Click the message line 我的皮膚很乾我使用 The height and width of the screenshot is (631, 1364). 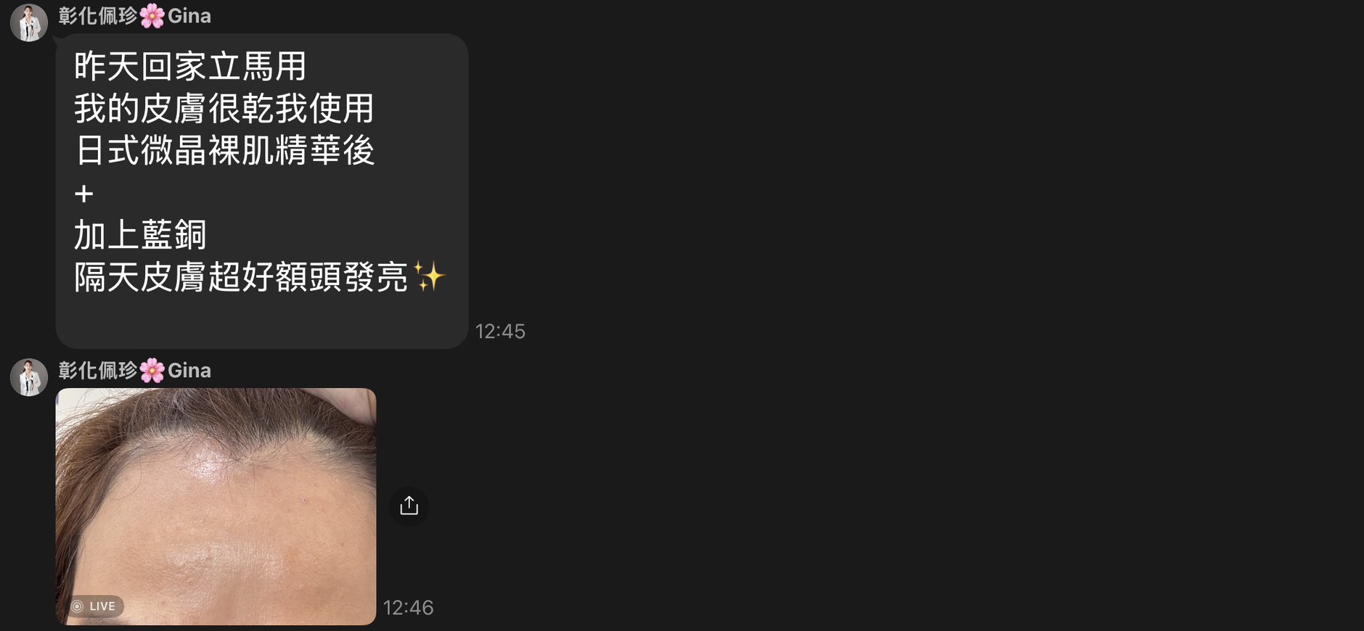click(x=224, y=109)
